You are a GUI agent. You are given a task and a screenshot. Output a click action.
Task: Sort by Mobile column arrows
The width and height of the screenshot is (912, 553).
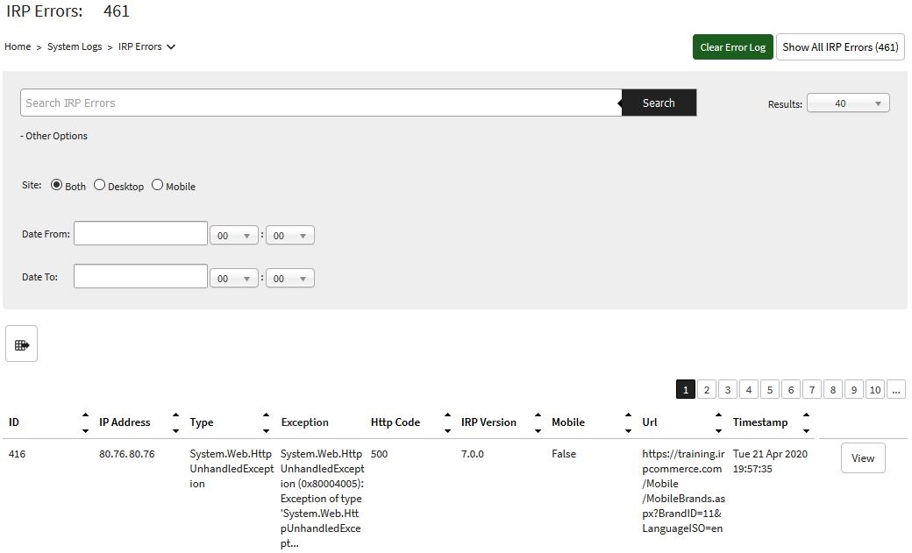[x=627, y=422]
